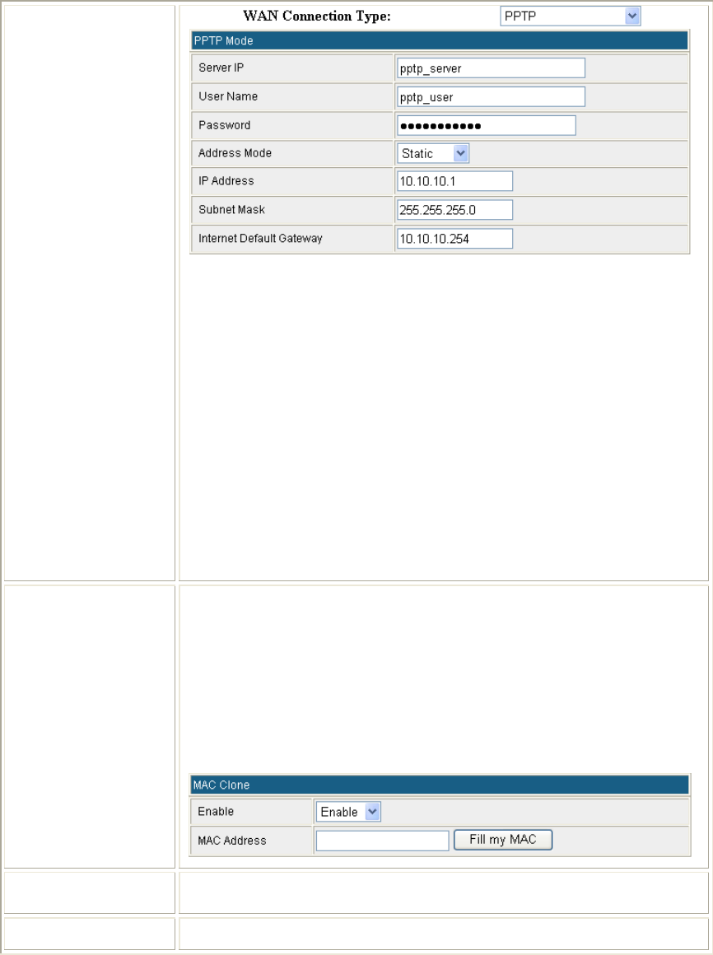Click the WAN Connection Type label
The width and height of the screenshot is (713, 955).
coord(317,16)
